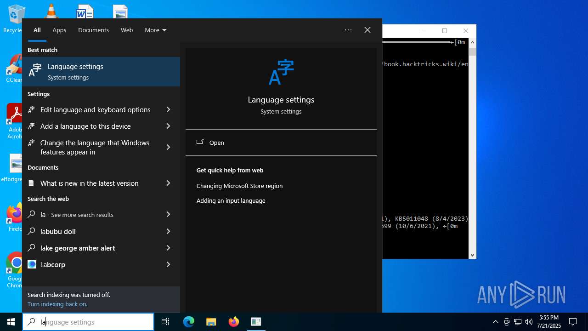Expand What is new in latest version arrow
The width and height of the screenshot is (588, 331).
click(168, 183)
